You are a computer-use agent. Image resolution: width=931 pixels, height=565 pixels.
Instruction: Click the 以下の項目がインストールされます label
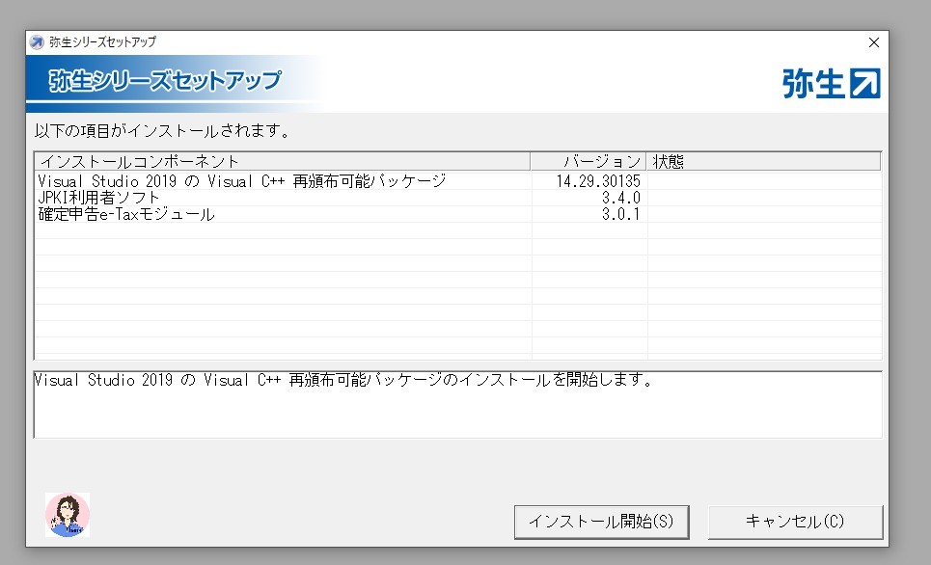click(x=162, y=130)
